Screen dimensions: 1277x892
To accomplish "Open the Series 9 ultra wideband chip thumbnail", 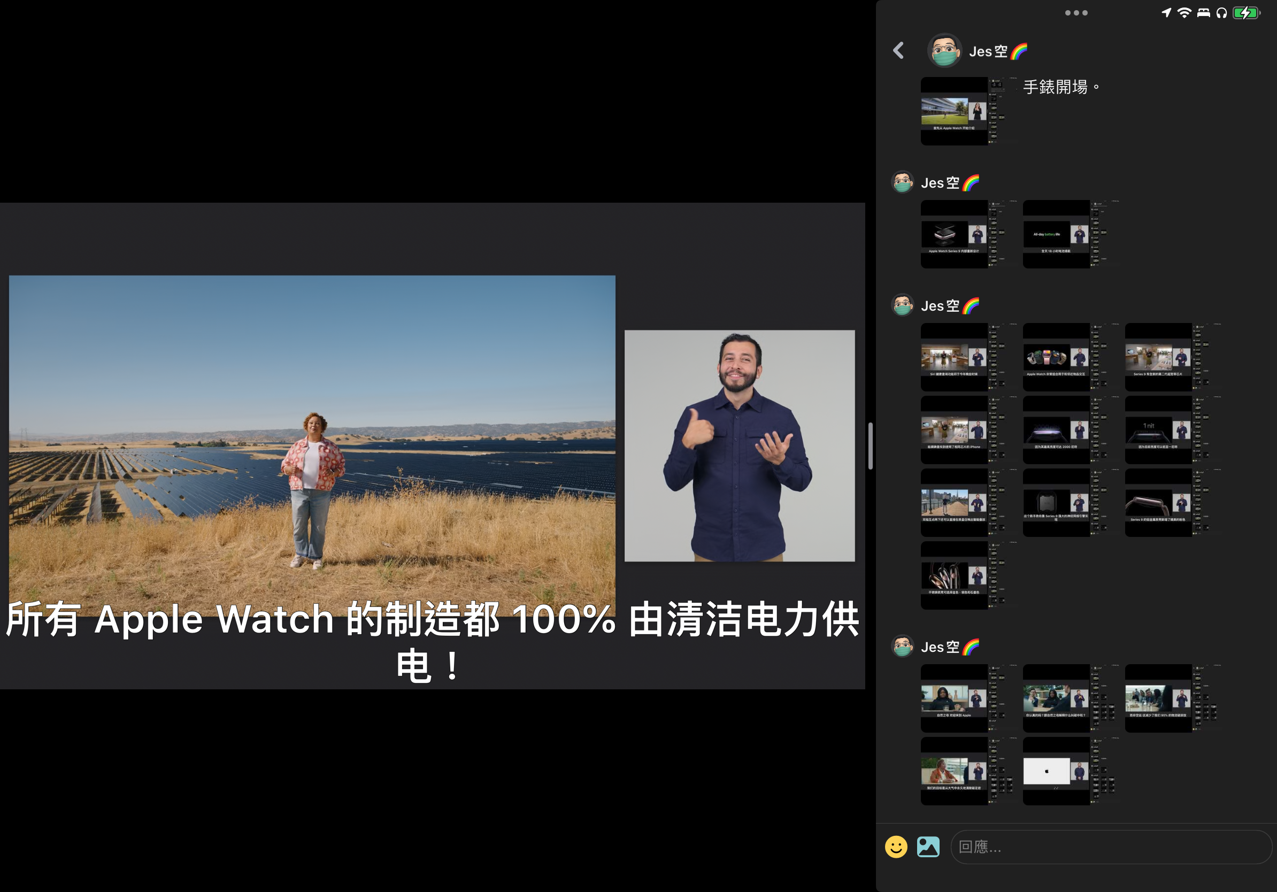I will tap(1174, 357).
